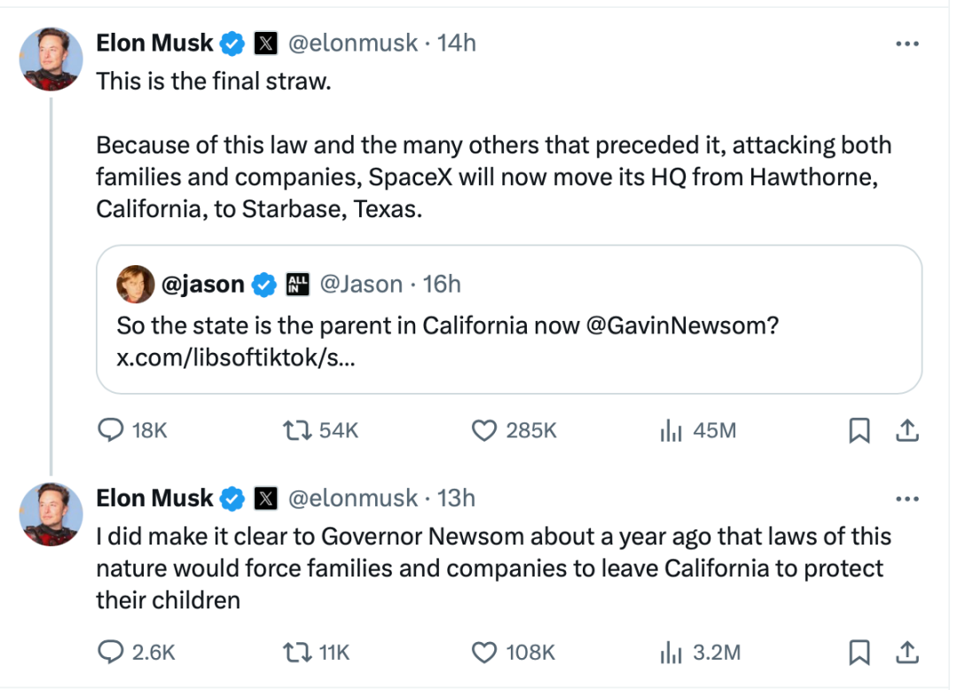Open the @jason avatar in quoted tweet
958x690 pixels.
[135, 284]
